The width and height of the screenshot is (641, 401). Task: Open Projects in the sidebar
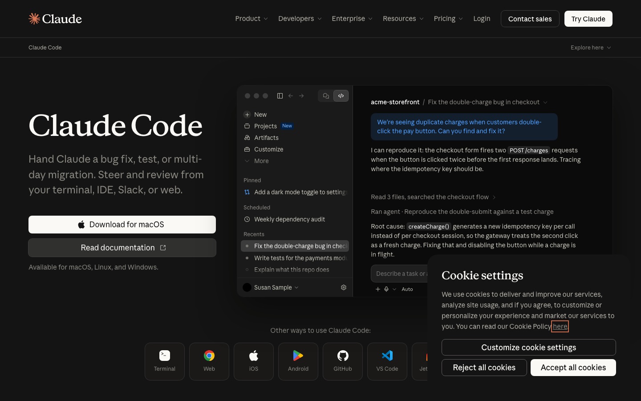point(265,126)
